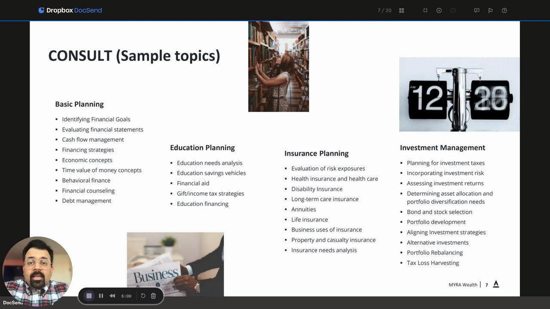Click 'Evaluation of risk exposures' bullet
Image resolution: width=550 pixels, height=309 pixels.
click(328, 169)
